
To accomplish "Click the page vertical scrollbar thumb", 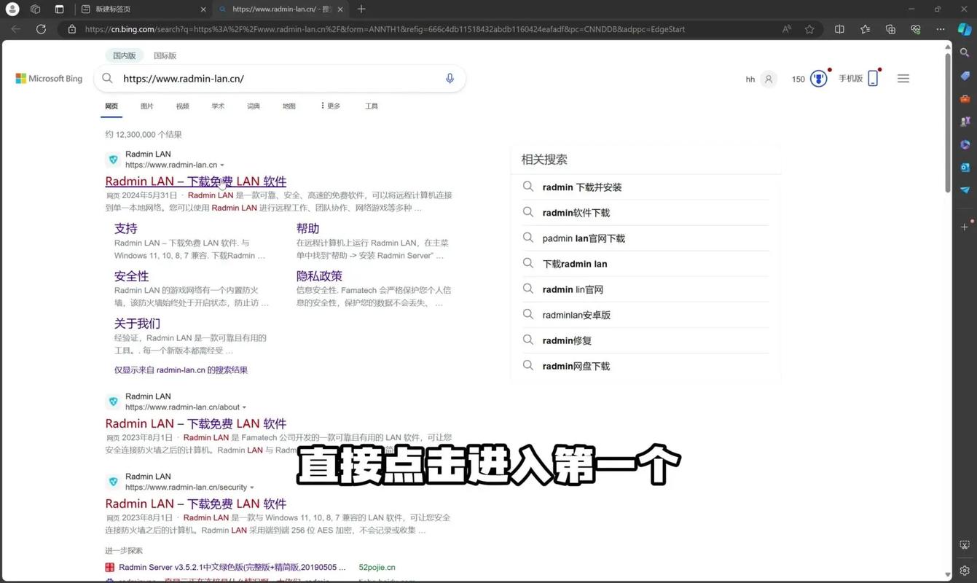I will click(x=948, y=122).
